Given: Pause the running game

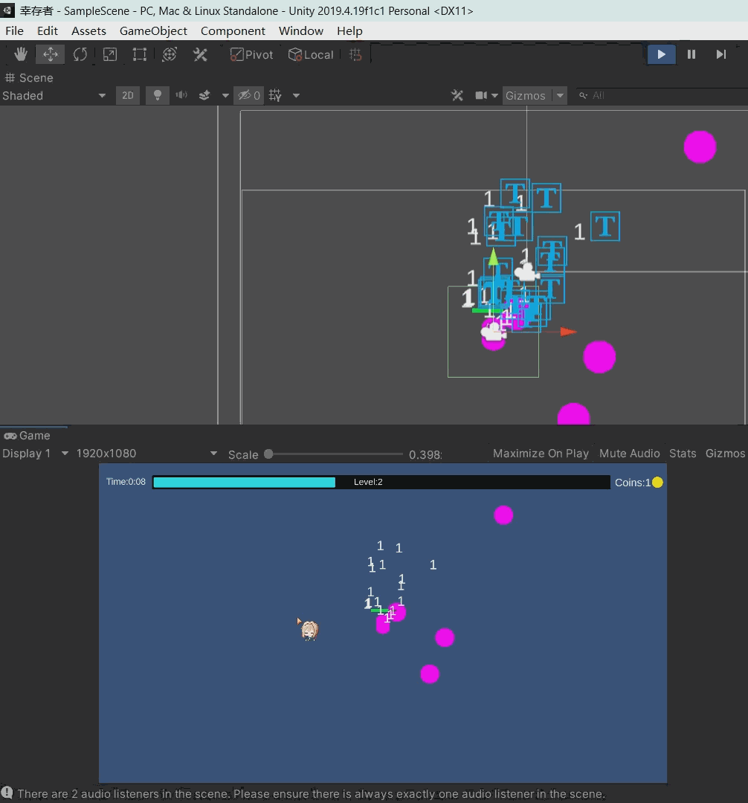Looking at the screenshot, I should (x=691, y=54).
